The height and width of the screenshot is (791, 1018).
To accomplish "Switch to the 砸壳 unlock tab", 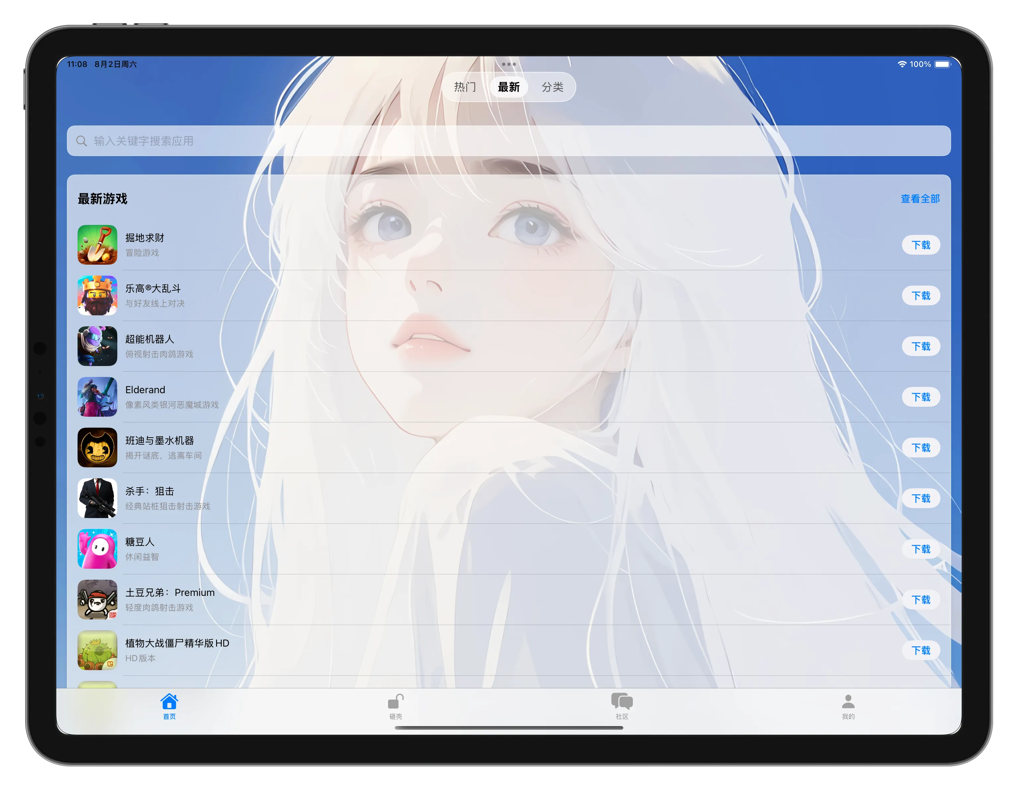I will pyautogui.click(x=396, y=707).
